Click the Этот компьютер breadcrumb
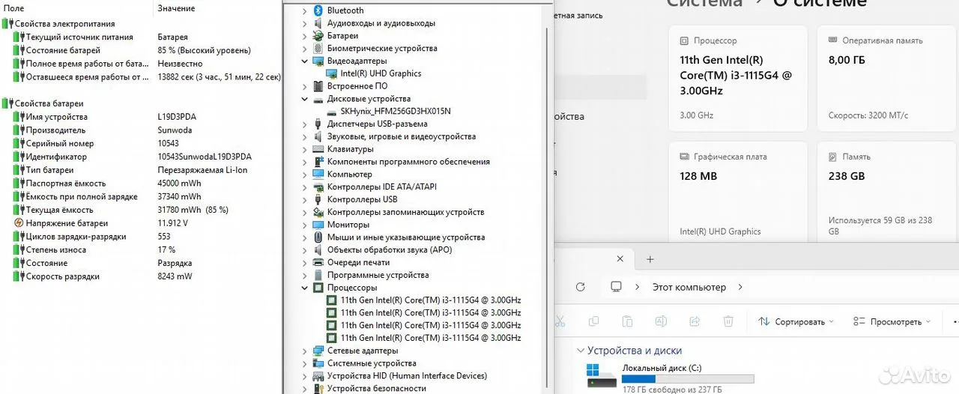The width and height of the screenshot is (959, 394). pos(689,287)
